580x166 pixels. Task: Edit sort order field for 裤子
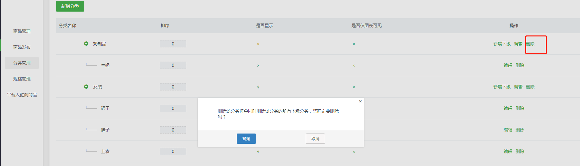coord(173,130)
